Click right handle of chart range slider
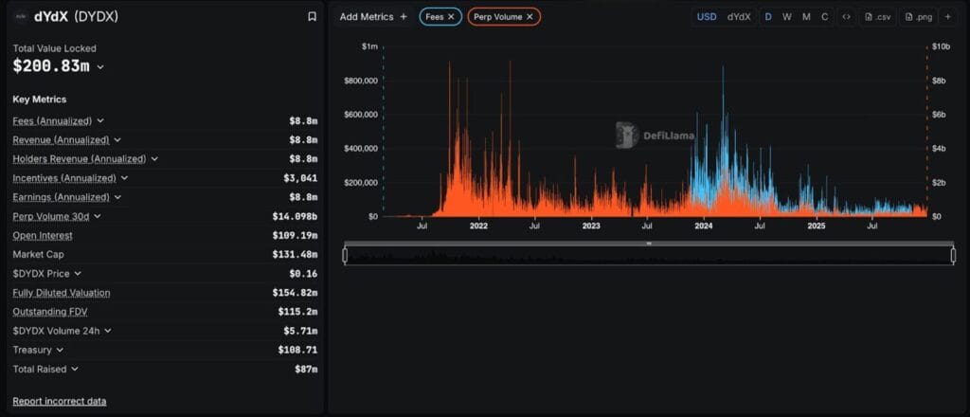 pos(953,255)
